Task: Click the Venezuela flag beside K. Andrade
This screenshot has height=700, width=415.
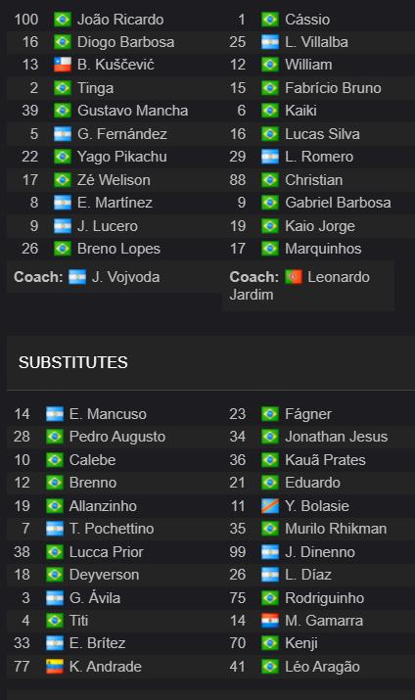Action: [55, 667]
